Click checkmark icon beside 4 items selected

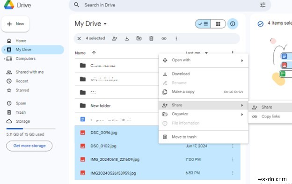(x=260, y=24)
